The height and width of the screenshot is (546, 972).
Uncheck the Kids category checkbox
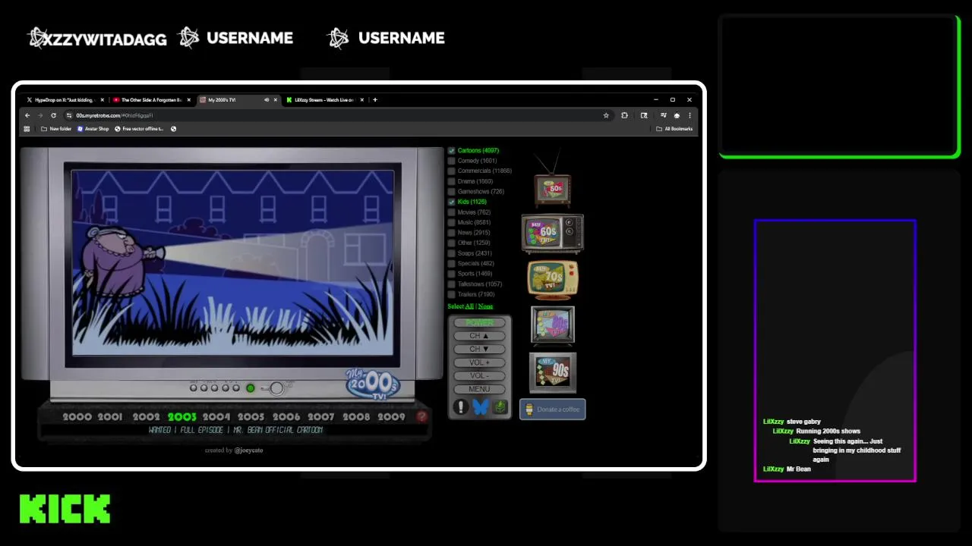[x=451, y=202]
